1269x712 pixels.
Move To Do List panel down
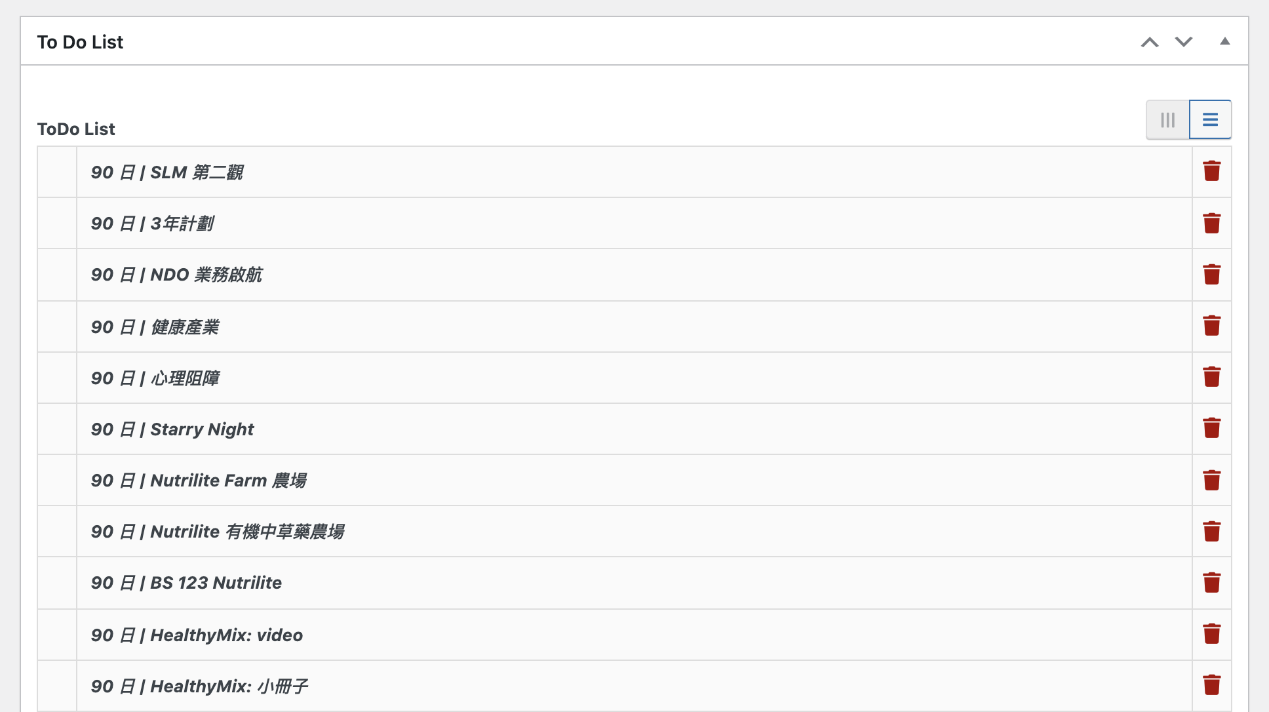click(1184, 42)
